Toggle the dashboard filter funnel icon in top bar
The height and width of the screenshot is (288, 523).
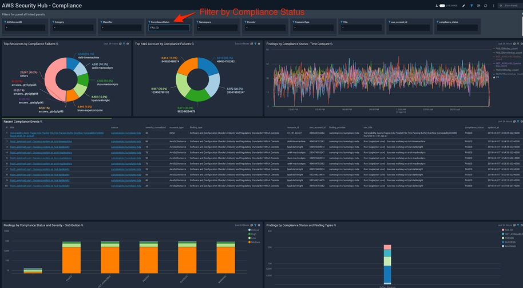[472, 6]
